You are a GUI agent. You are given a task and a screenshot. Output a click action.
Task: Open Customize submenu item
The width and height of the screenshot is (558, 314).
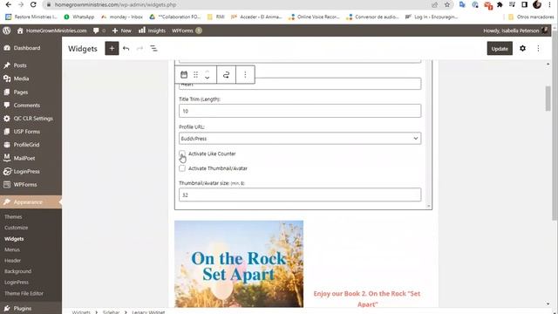coord(16,228)
